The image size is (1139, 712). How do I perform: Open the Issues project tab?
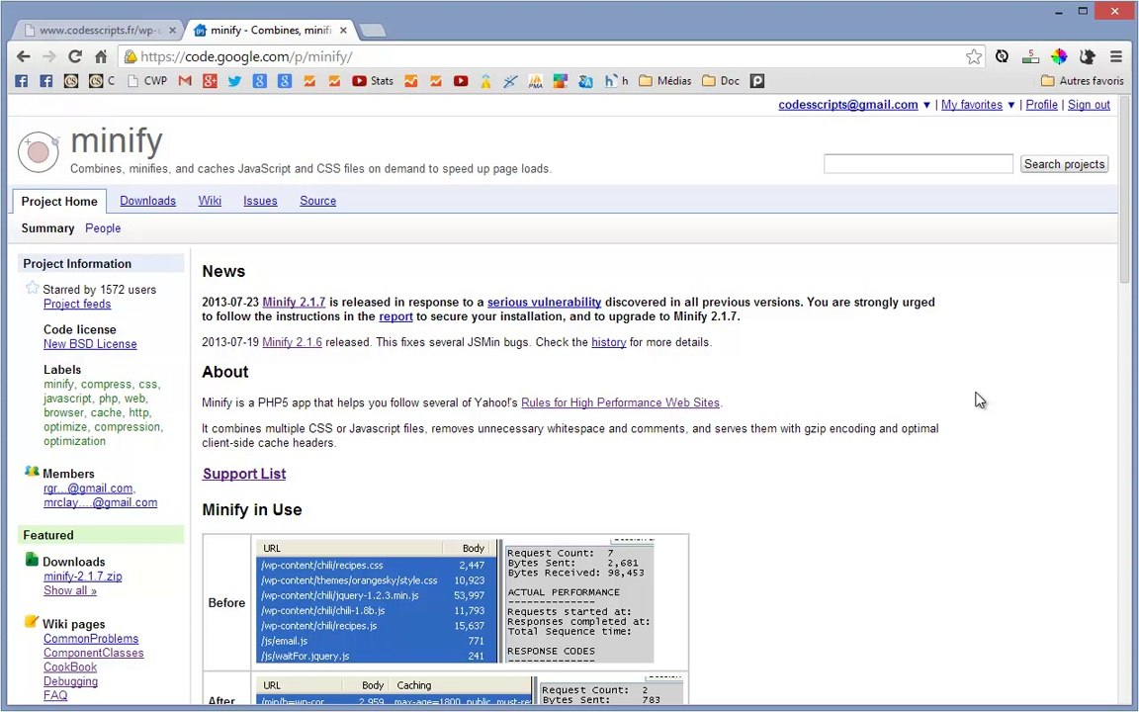(260, 201)
